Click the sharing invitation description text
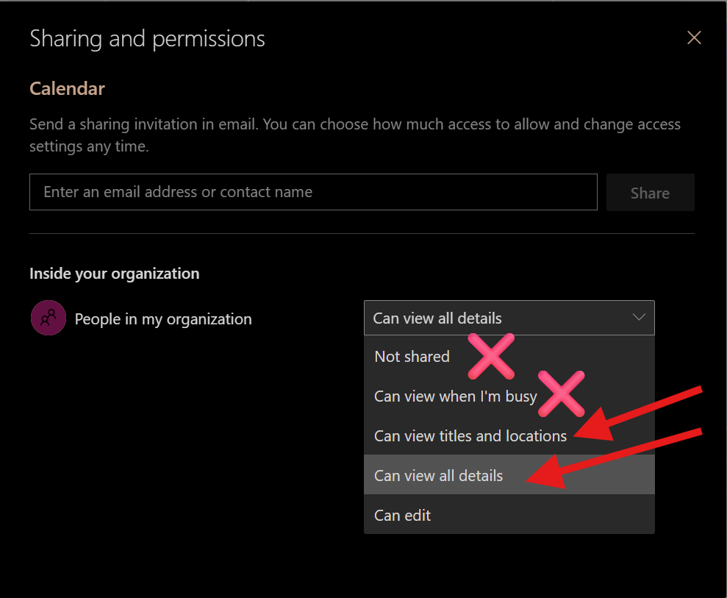 pyautogui.click(x=355, y=135)
